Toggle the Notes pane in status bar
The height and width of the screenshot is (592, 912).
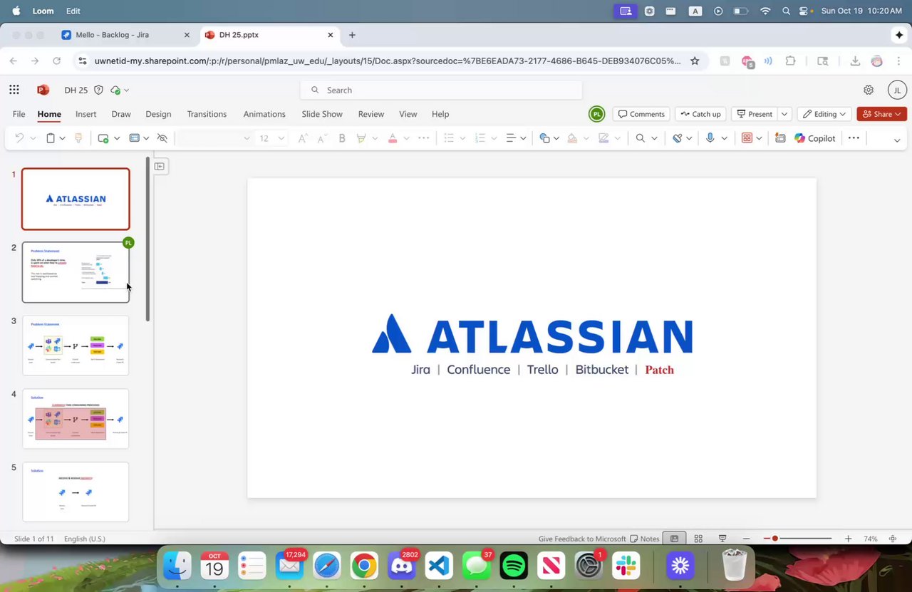tap(644, 539)
